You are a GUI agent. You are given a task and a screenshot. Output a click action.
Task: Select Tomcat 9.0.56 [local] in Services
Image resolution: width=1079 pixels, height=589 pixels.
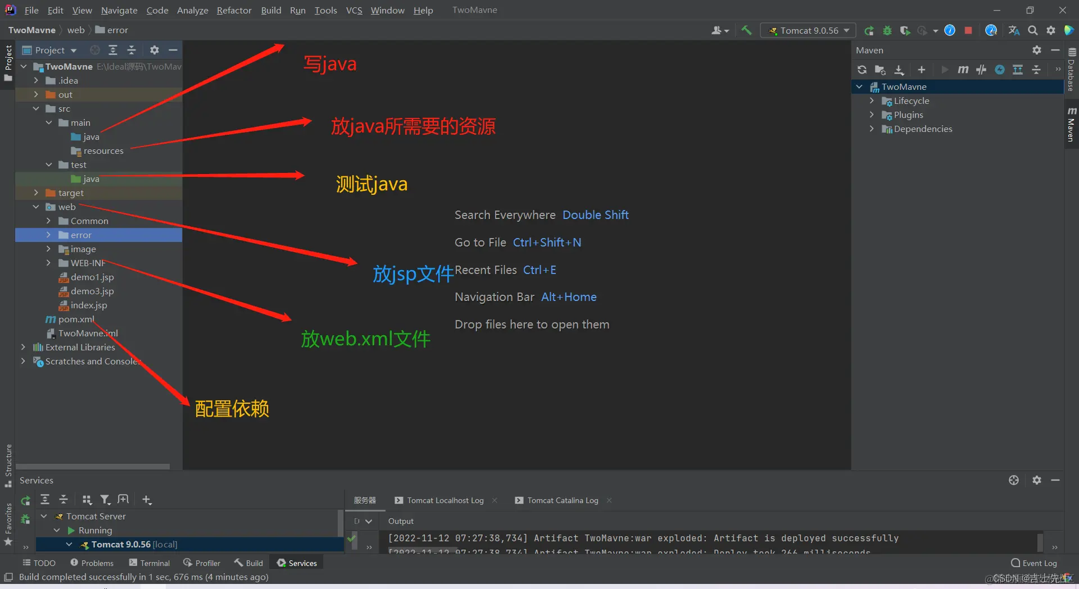[x=190, y=544]
